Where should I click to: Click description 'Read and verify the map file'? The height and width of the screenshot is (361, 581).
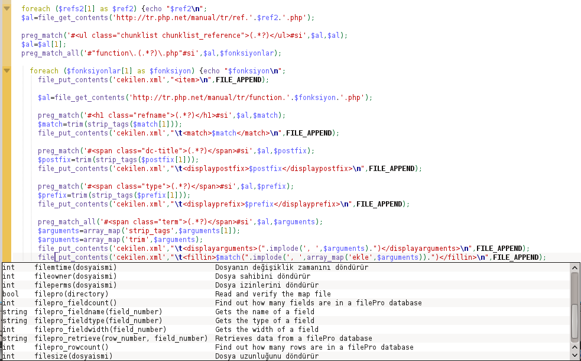[273, 294]
